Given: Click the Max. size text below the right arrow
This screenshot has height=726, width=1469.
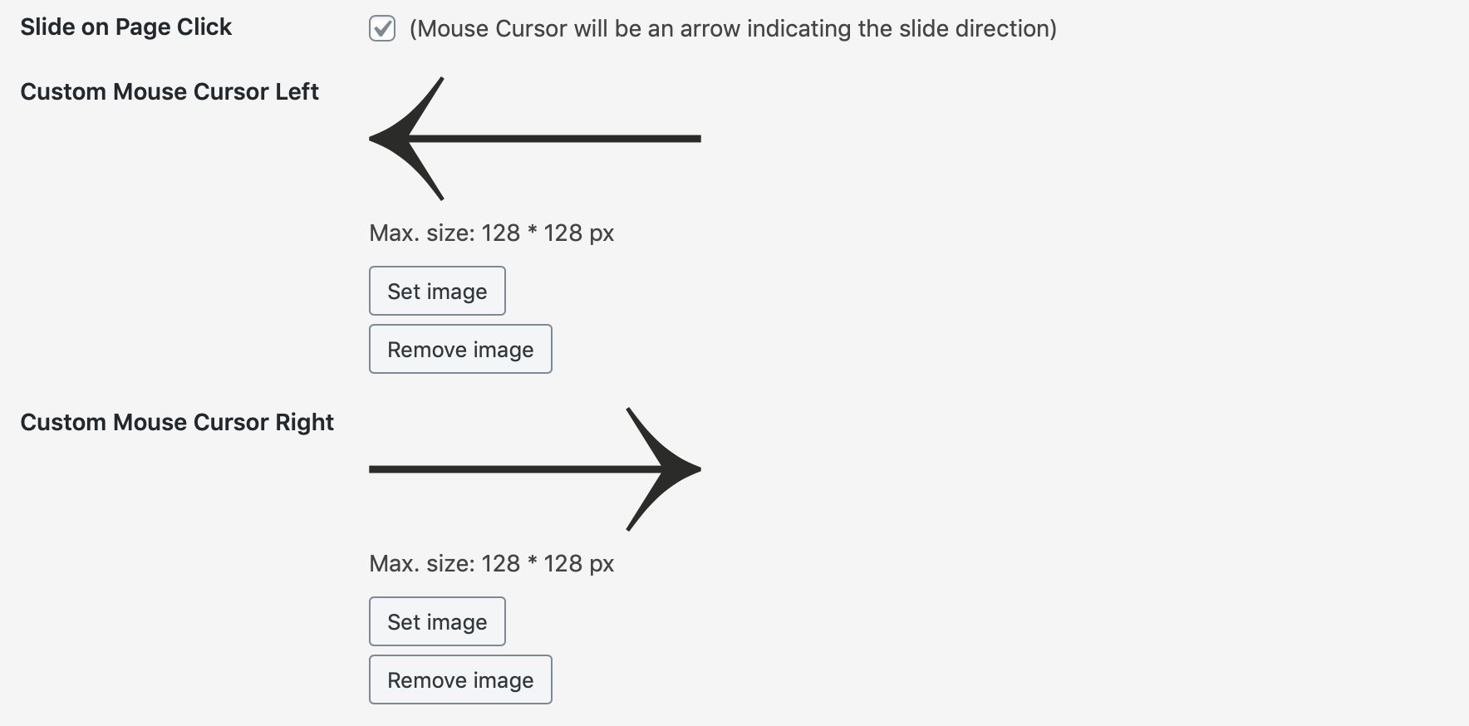Looking at the screenshot, I should [x=491, y=563].
